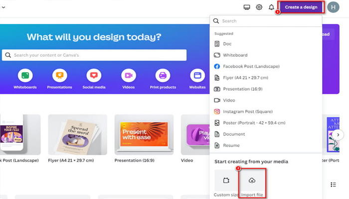Open the Videos category icon
Screen dimensions: 349x199
point(128,76)
